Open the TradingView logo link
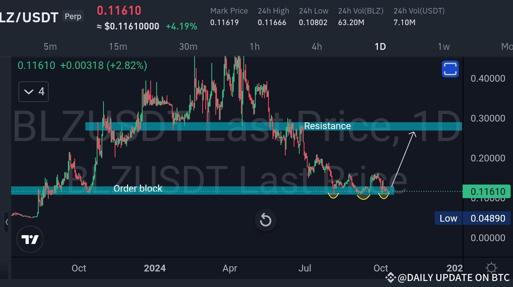Image resolution: width=513 pixels, height=287 pixels. 30,240
